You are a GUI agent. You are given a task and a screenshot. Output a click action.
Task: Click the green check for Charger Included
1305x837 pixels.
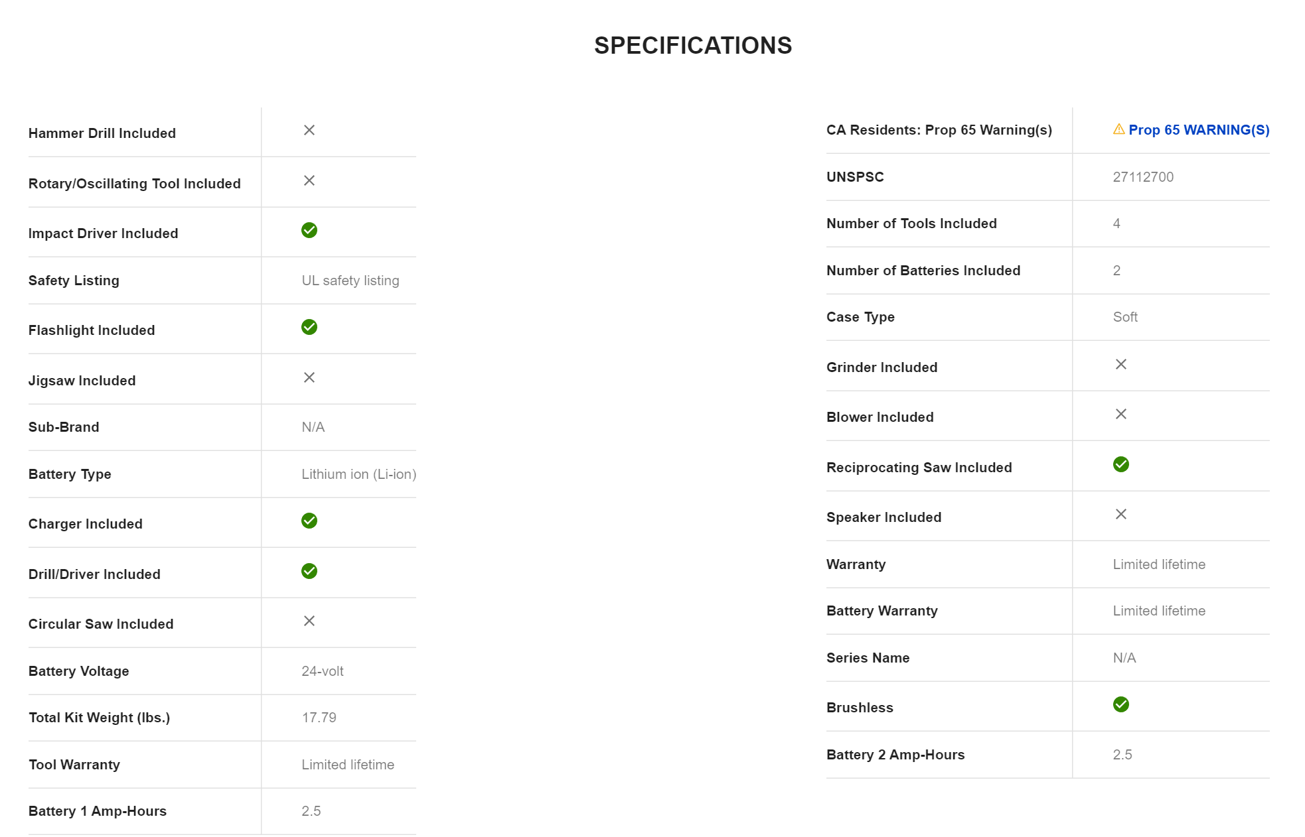coord(309,521)
